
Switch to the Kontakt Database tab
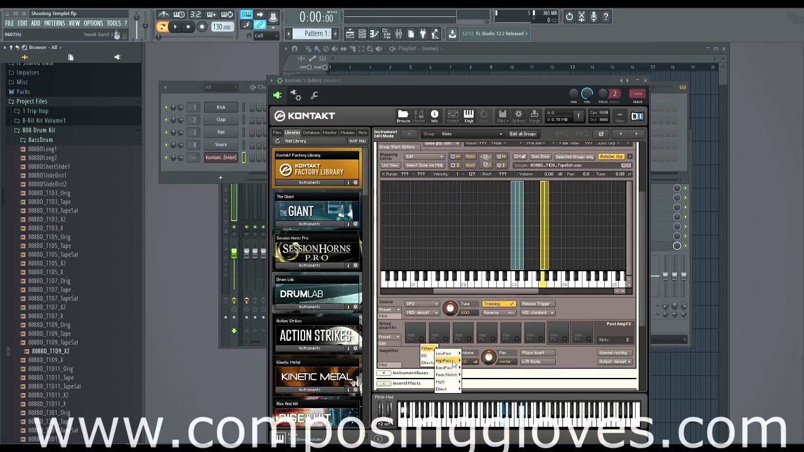311,132
